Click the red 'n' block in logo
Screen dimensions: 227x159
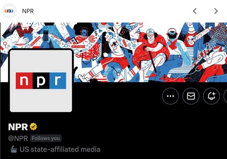coord(24,81)
